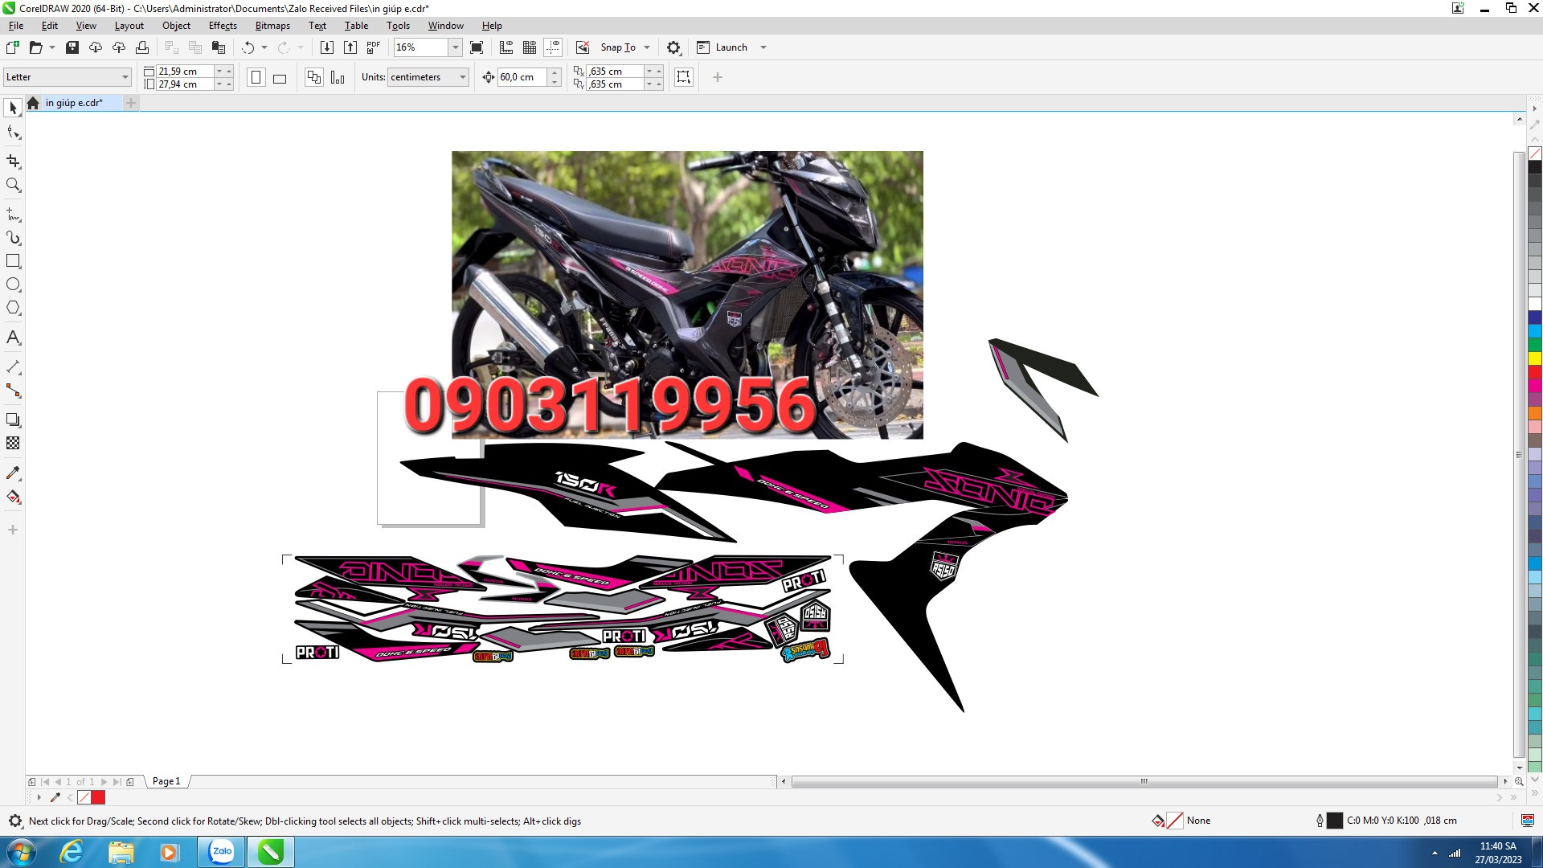The height and width of the screenshot is (868, 1543).
Task: Expand the Launch dropdown arrow
Action: tap(763, 47)
